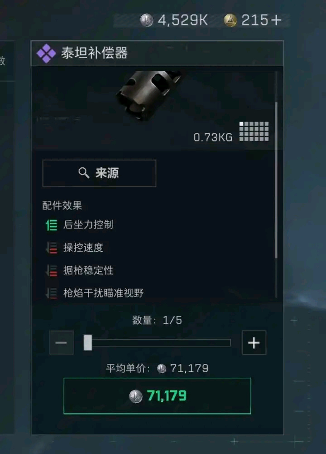Open the 来源 source search button
The image size is (326, 454).
coord(100,173)
